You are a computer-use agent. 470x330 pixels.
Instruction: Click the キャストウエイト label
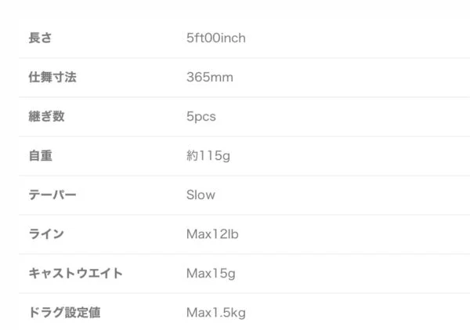(x=75, y=274)
